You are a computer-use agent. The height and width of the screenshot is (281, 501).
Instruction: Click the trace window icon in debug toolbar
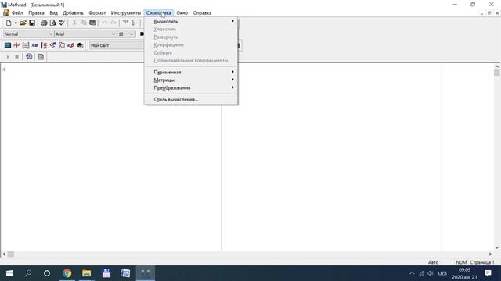click(29, 57)
